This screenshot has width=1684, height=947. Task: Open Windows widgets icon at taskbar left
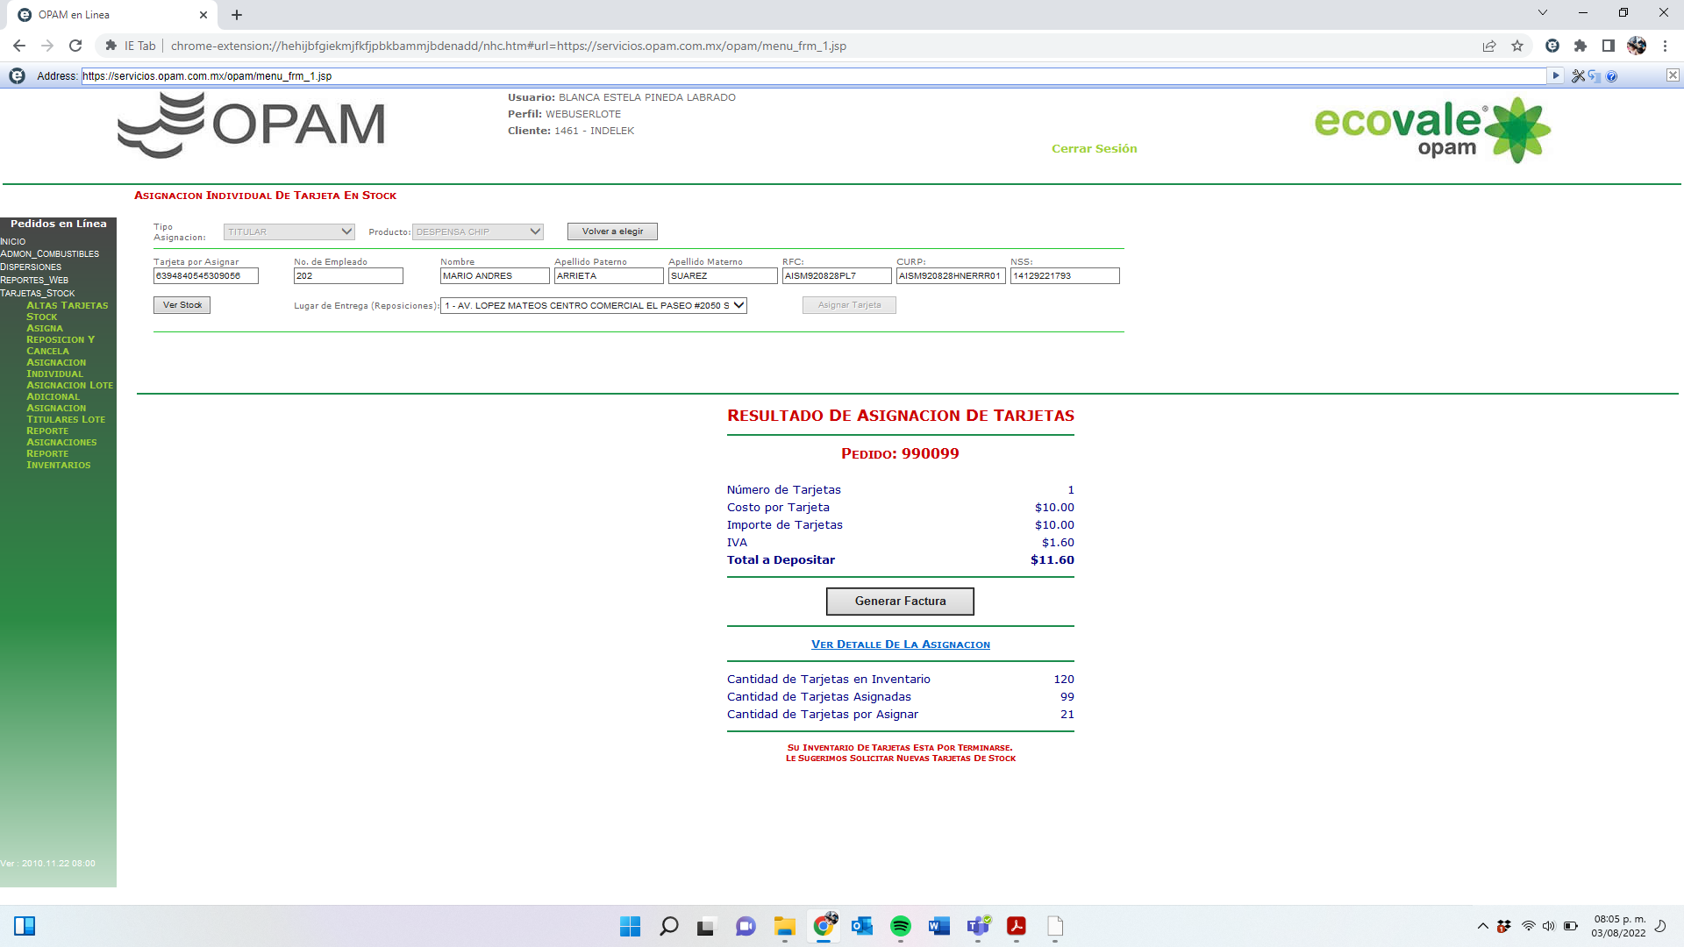(x=25, y=926)
